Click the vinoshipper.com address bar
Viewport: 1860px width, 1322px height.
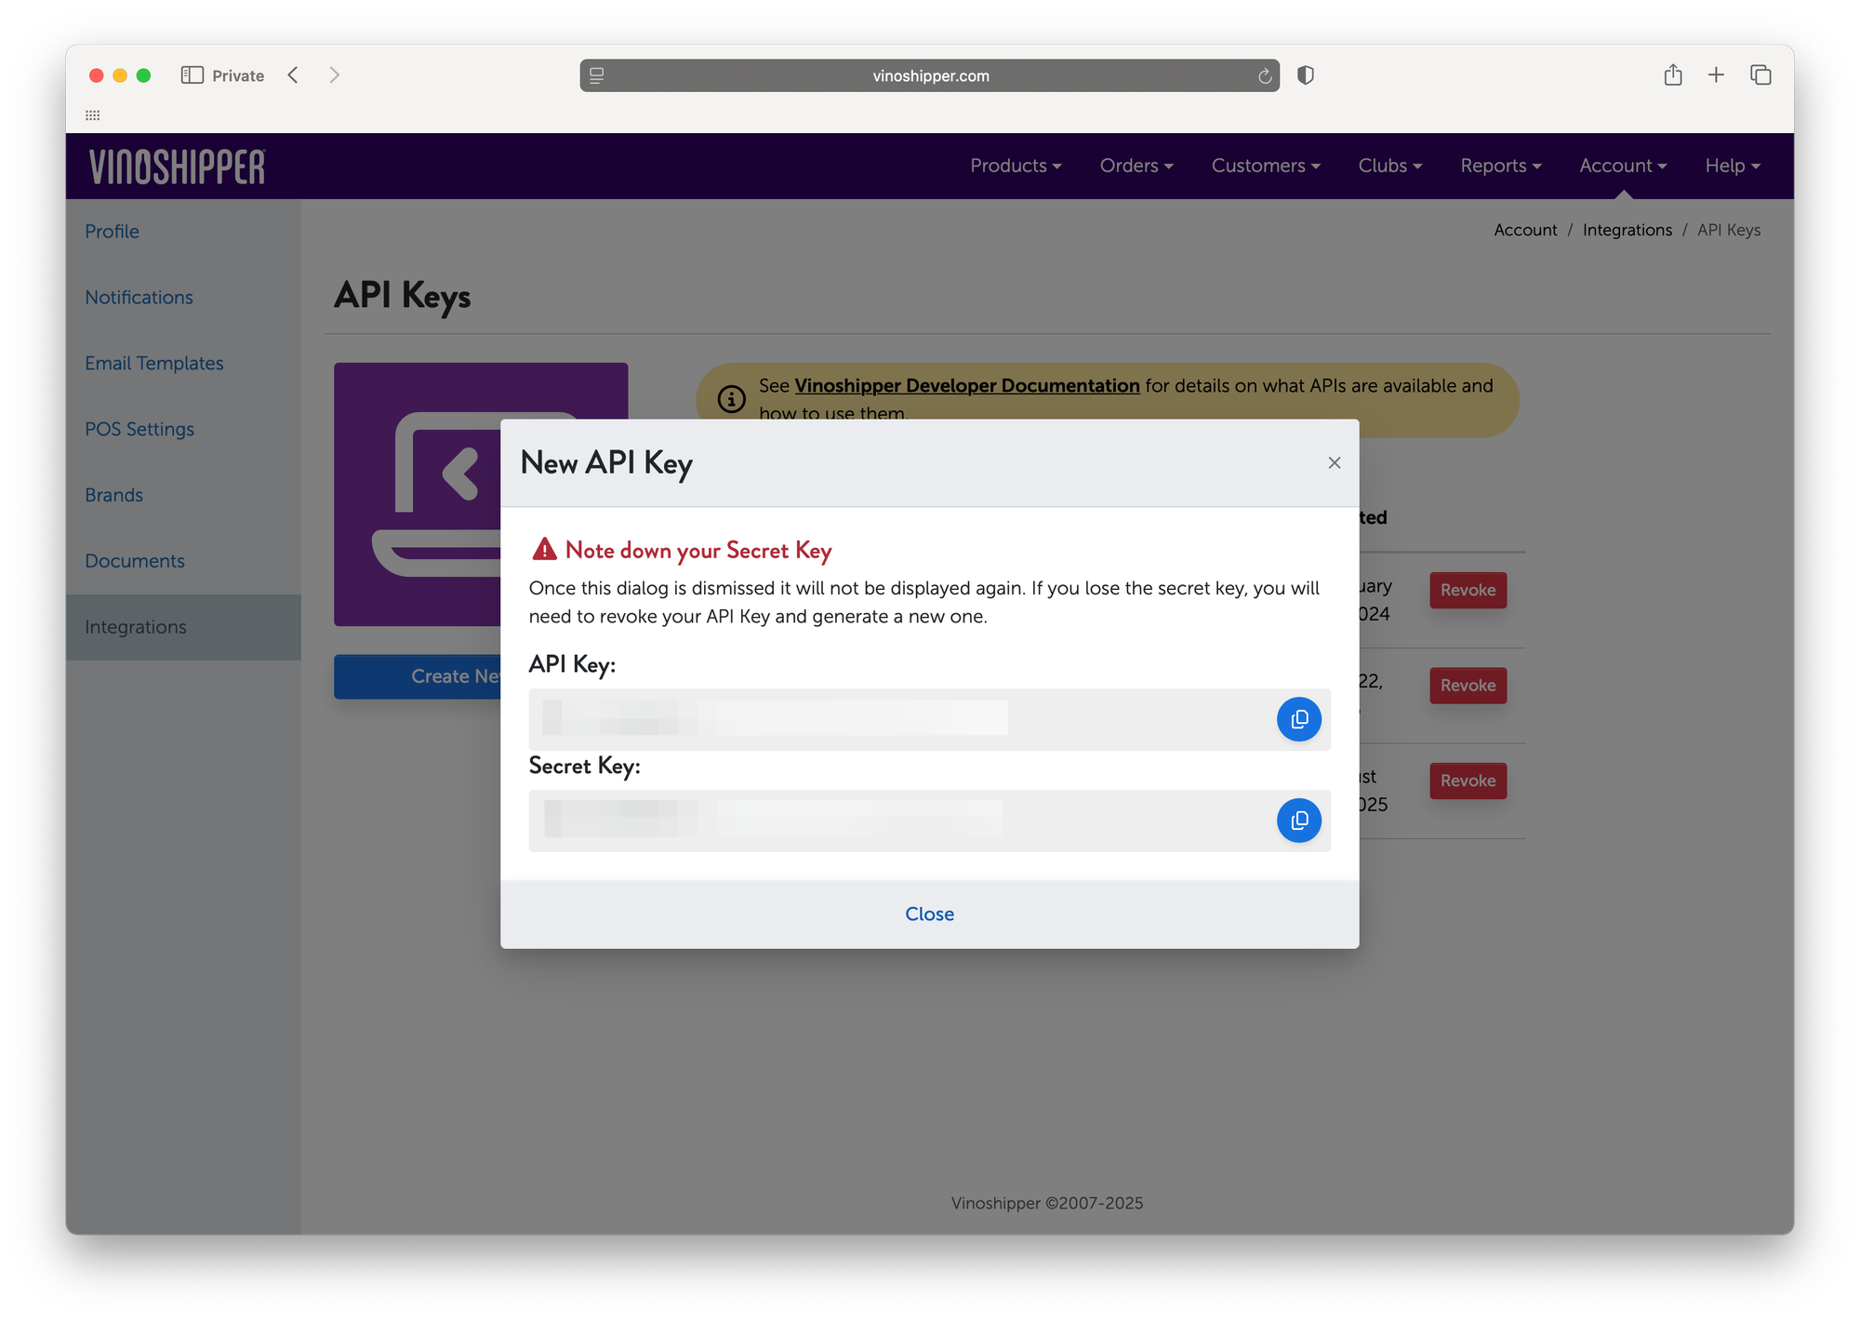tap(930, 75)
